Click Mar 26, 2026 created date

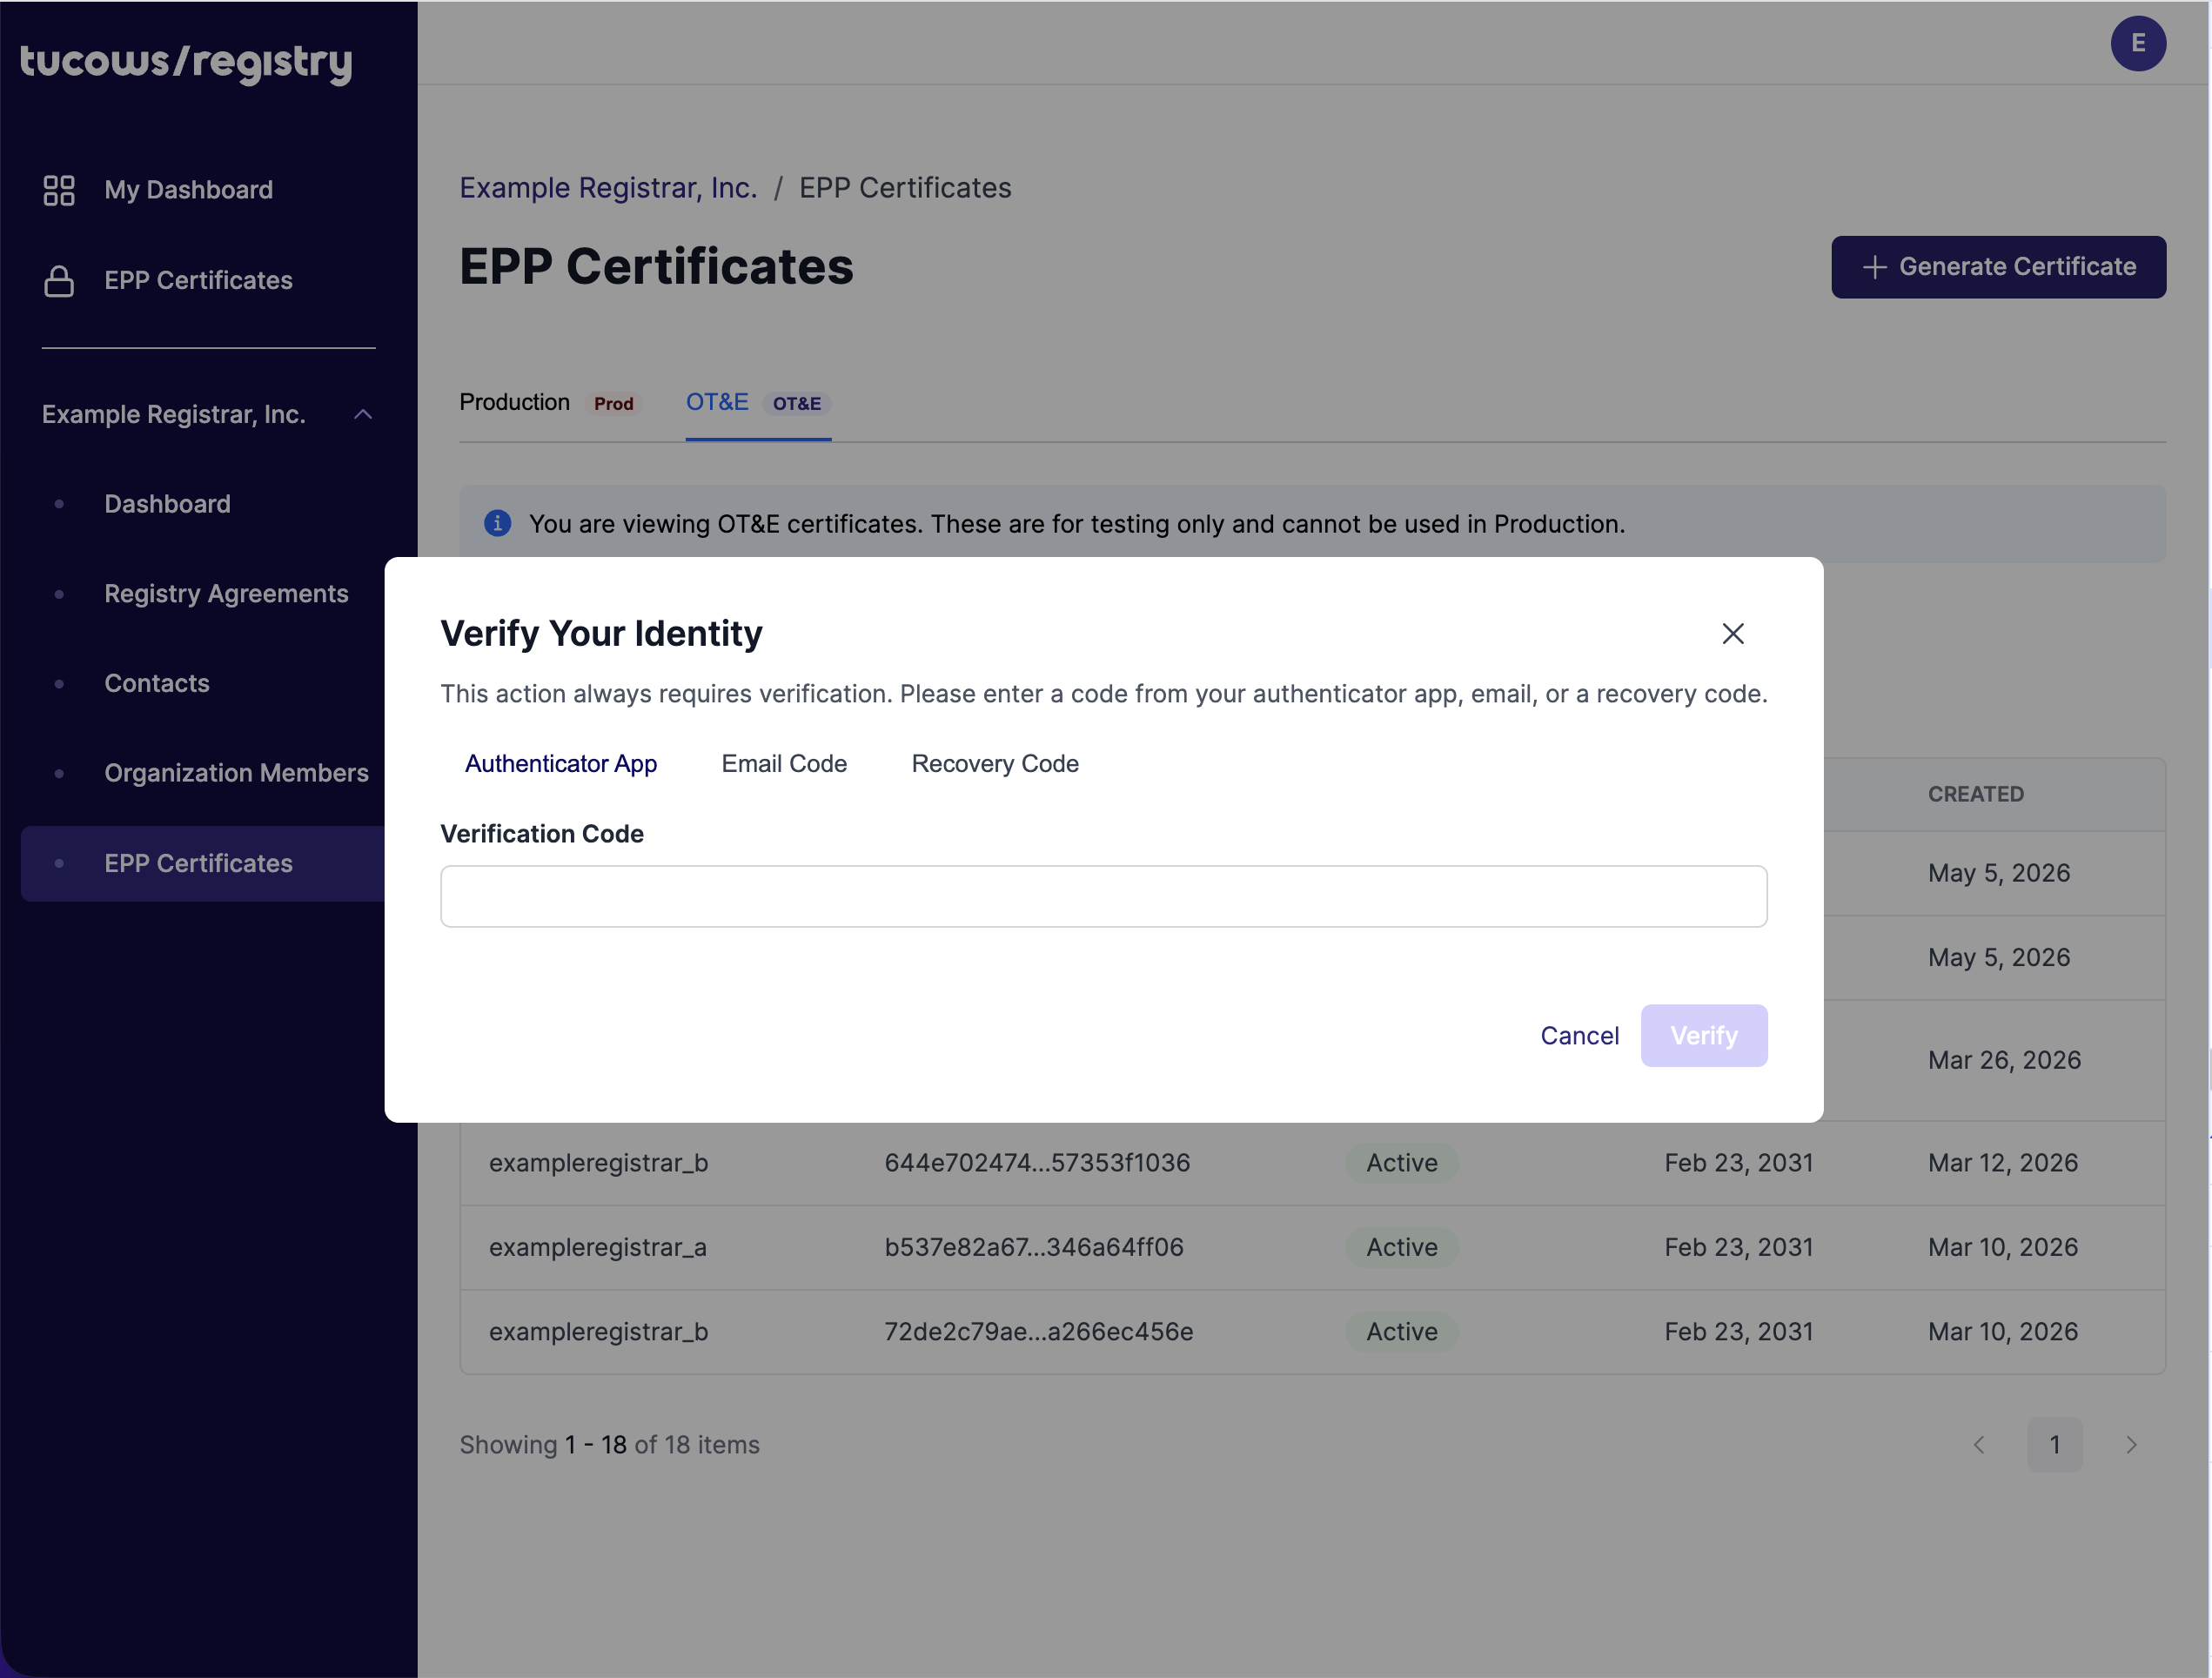[x=2004, y=1060]
